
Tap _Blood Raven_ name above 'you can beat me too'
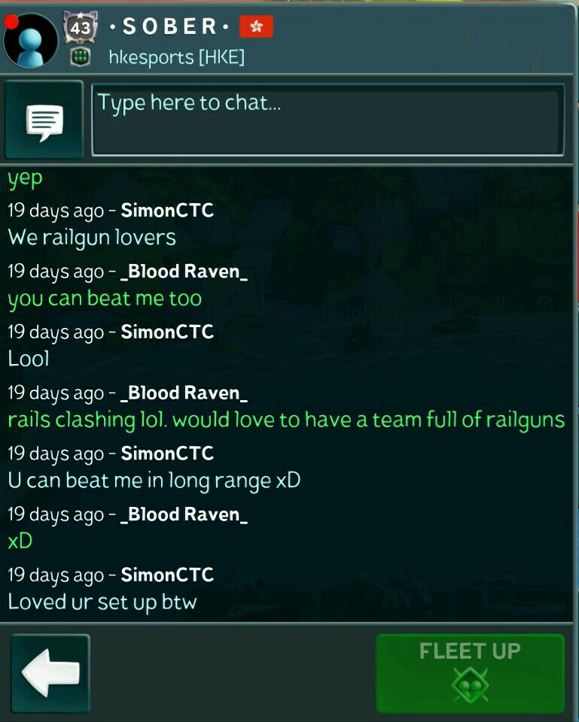pyautogui.click(x=184, y=272)
